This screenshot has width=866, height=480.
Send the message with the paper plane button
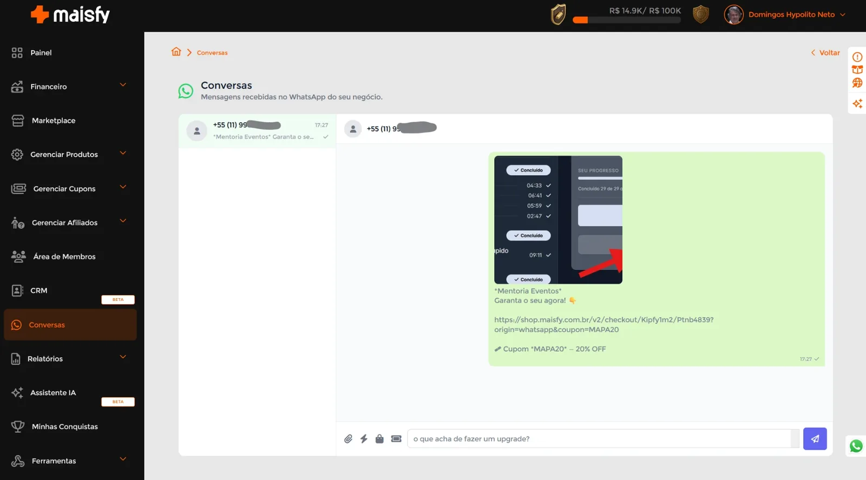[815, 439]
